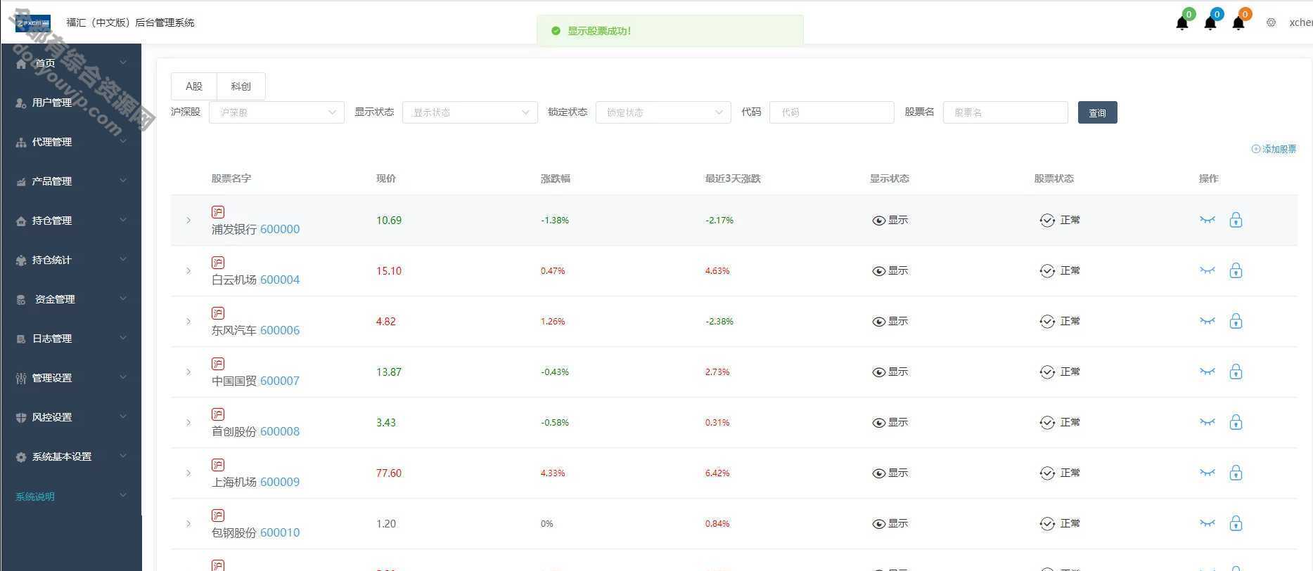Image resolution: width=1313 pixels, height=571 pixels.
Task: Open 风控设置 in sidebar
Action: (x=70, y=417)
